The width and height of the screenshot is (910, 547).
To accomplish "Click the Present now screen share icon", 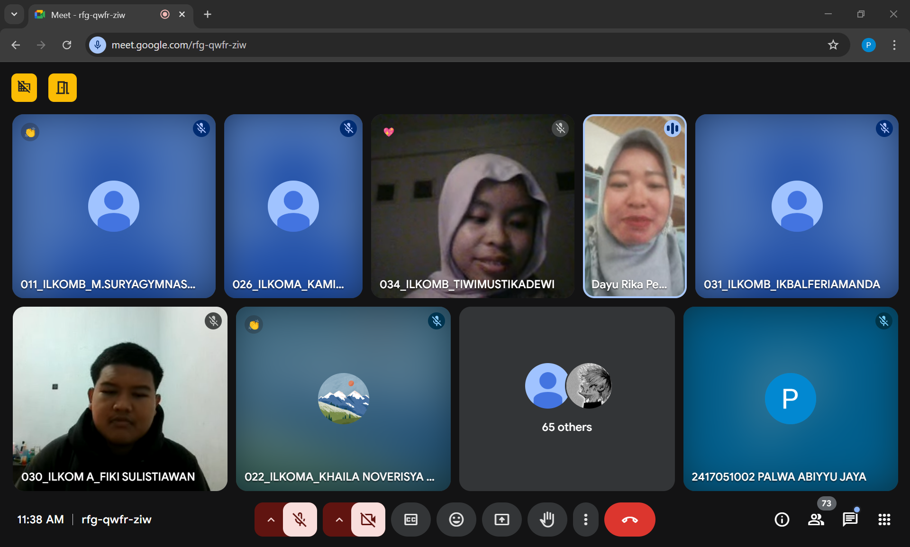I will point(501,520).
